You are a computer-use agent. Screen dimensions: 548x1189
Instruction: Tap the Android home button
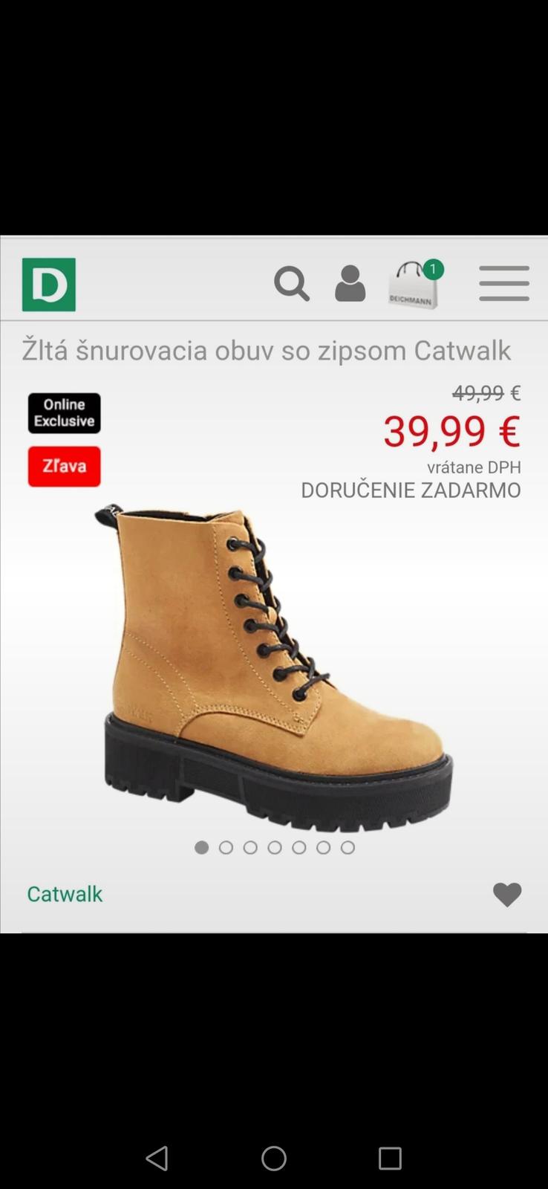(x=274, y=1159)
